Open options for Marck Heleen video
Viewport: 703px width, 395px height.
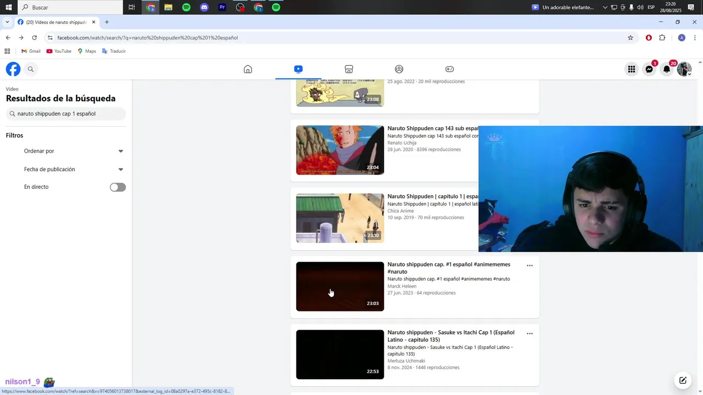tap(529, 266)
